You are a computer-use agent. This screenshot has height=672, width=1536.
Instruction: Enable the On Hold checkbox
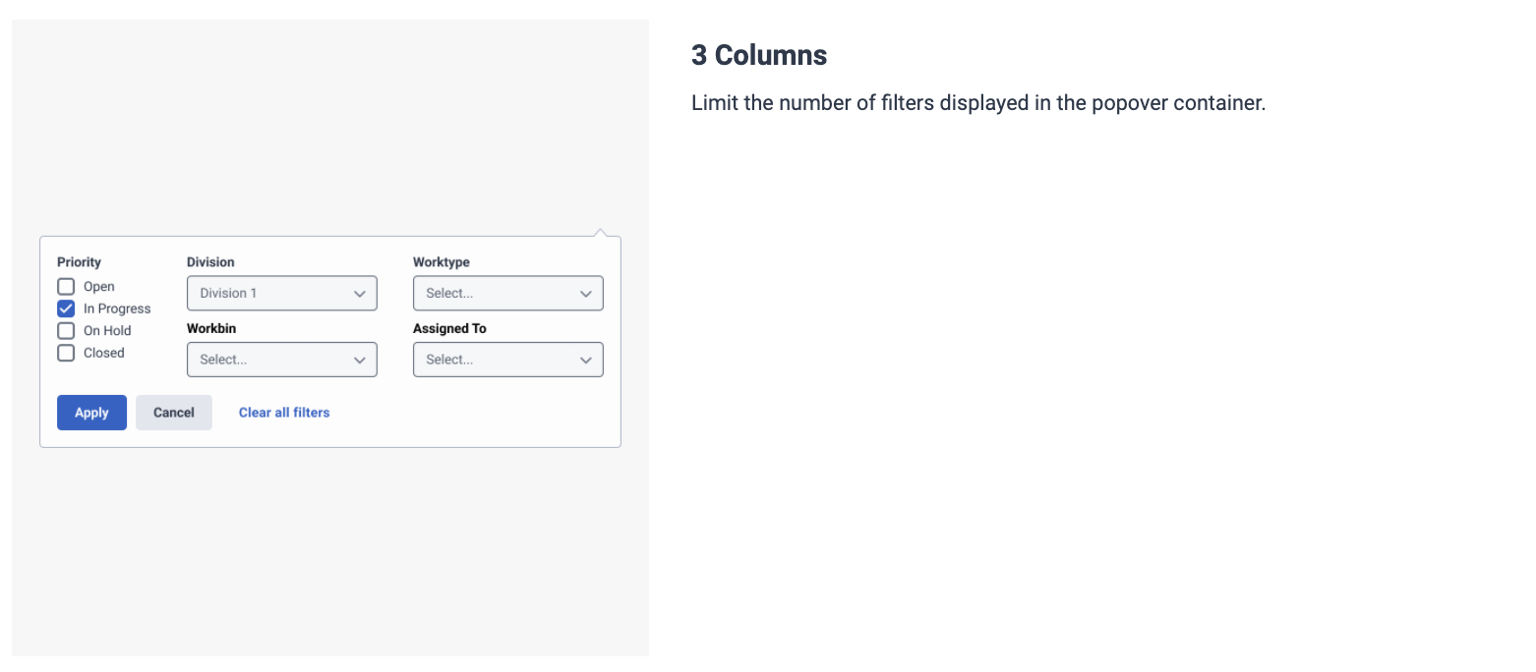tap(65, 330)
